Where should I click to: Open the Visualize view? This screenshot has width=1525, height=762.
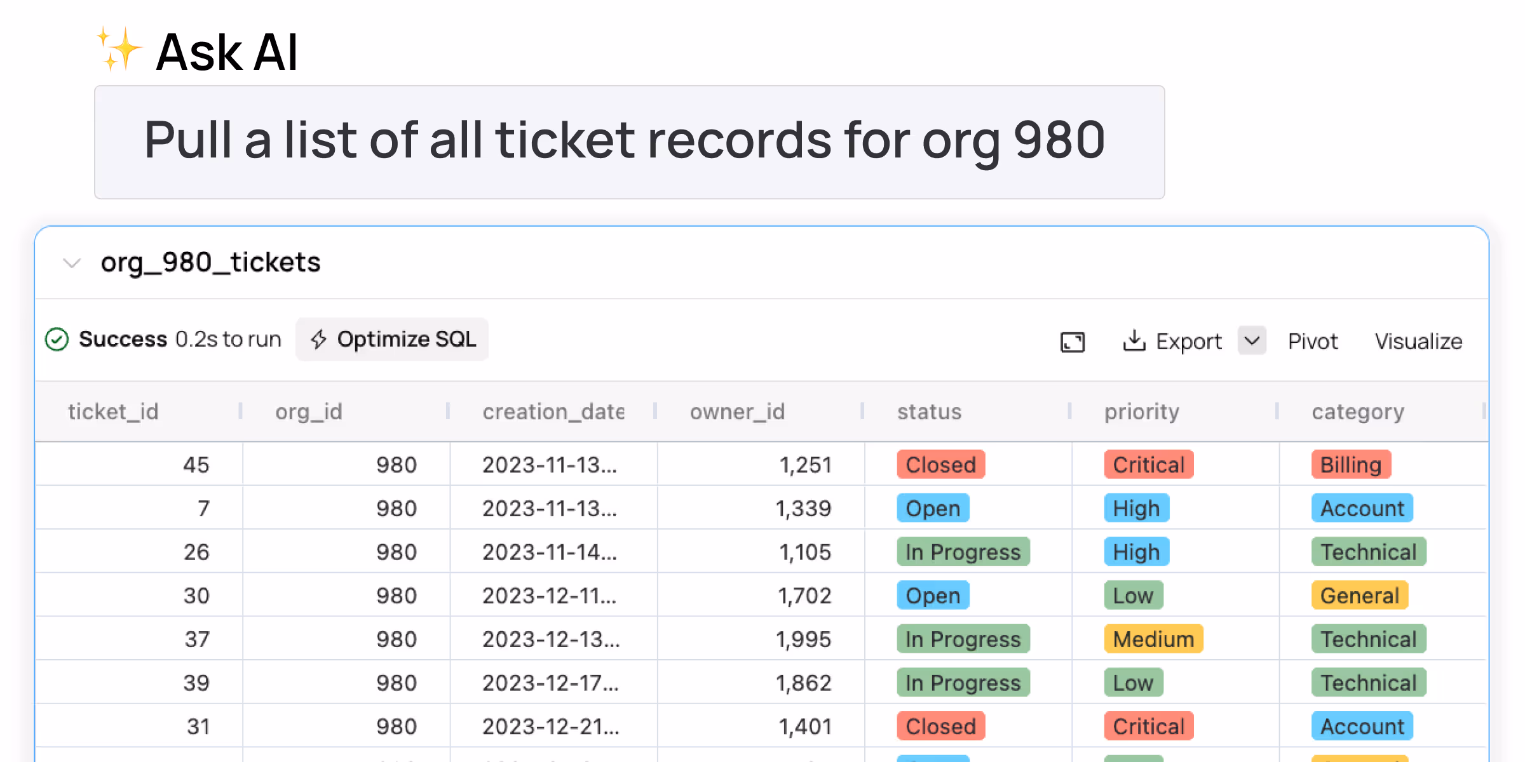tap(1418, 342)
